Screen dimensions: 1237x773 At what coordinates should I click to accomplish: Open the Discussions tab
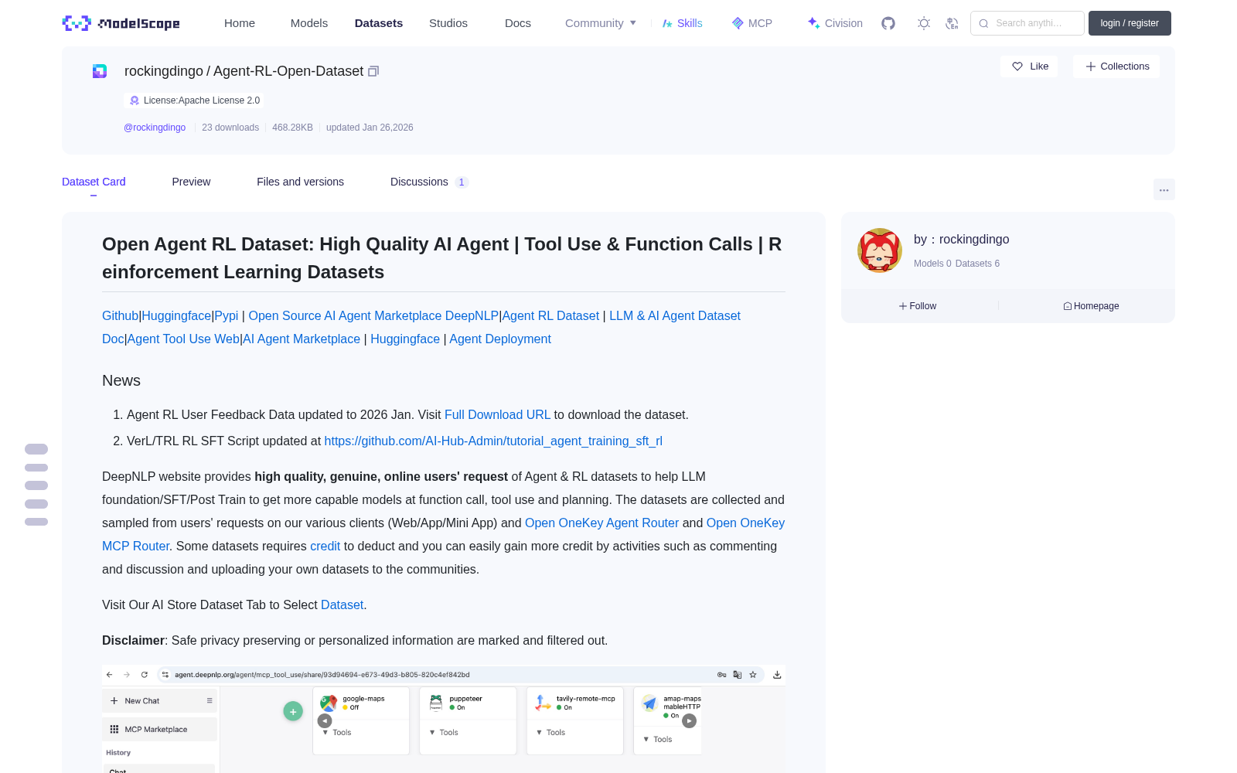[x=429, y=182]
